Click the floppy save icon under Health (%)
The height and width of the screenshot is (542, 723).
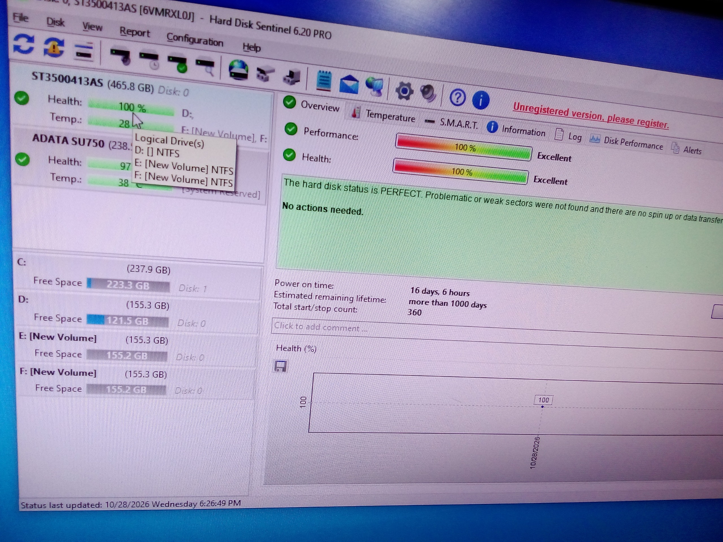pyautogui.click(x=280, y=366)
